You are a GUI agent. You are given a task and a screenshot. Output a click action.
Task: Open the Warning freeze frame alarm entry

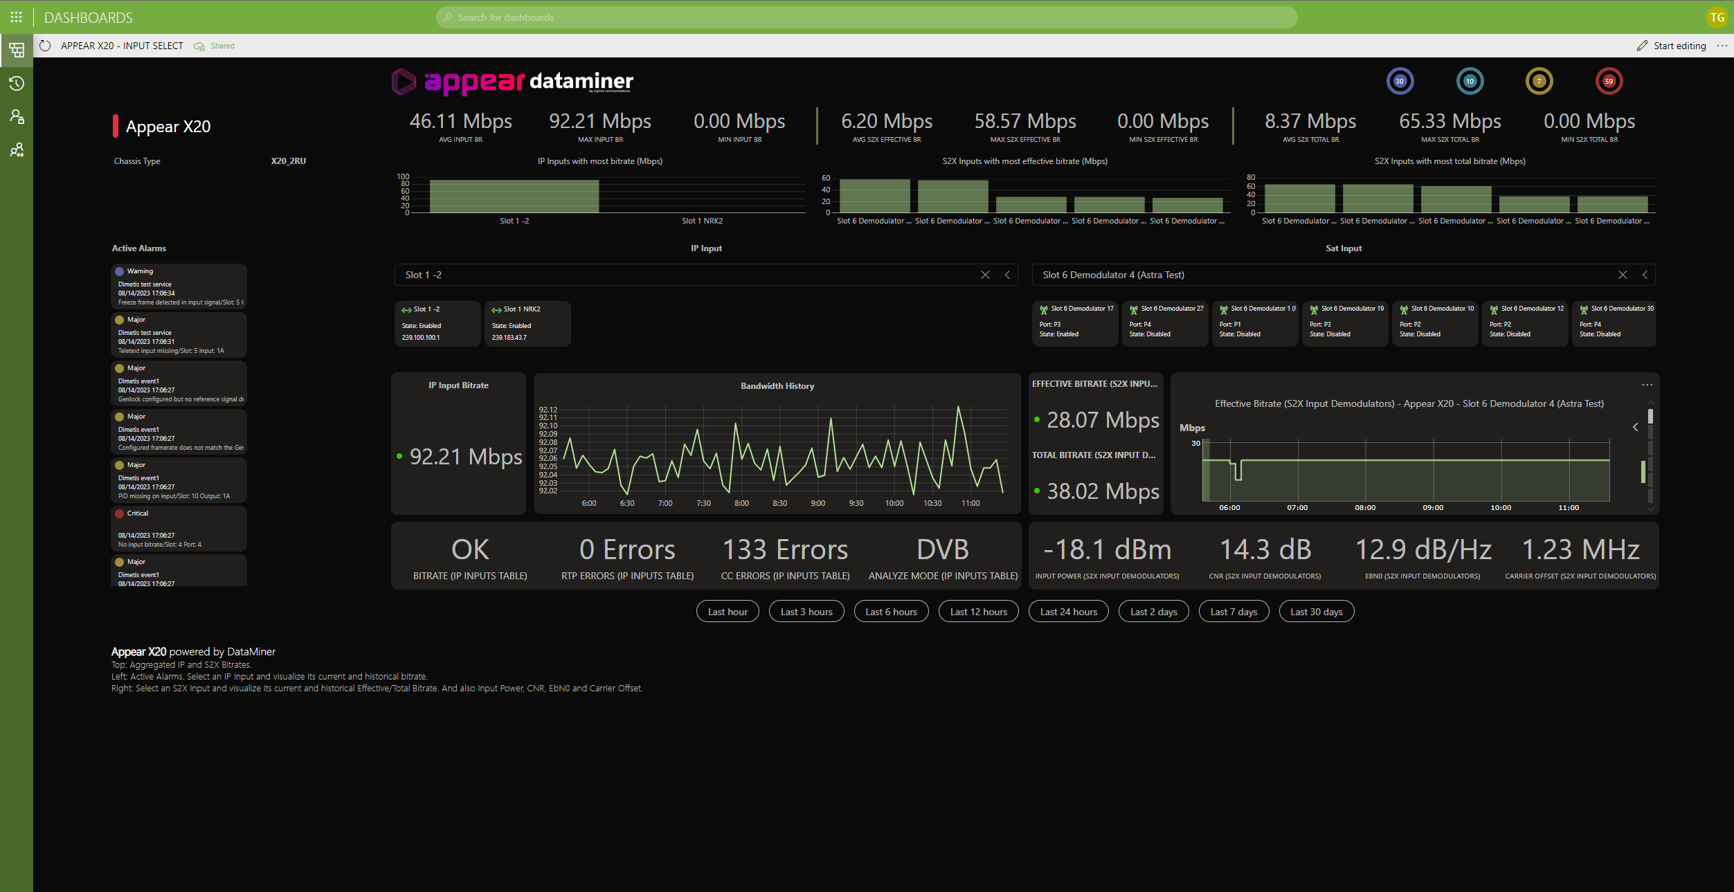coord(179,286)
